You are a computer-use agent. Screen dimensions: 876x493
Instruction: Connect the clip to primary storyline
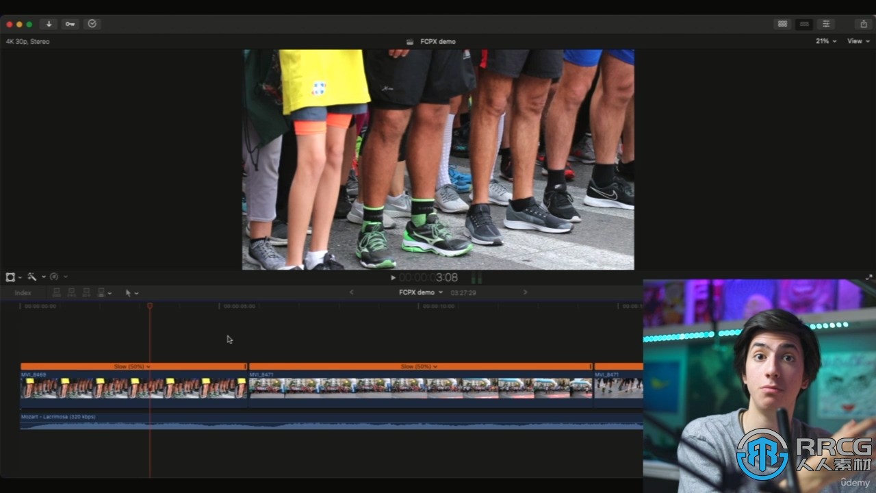[57, 293]
